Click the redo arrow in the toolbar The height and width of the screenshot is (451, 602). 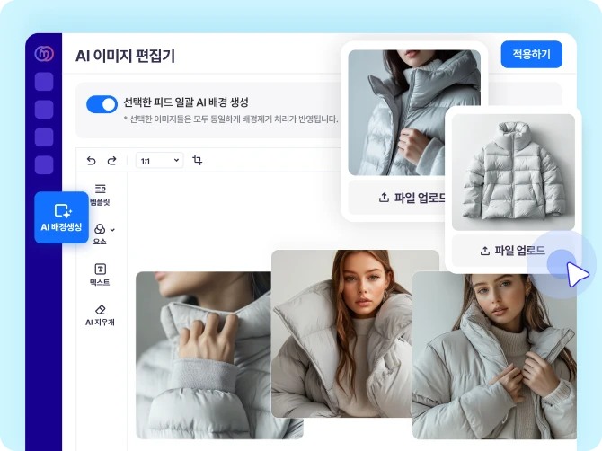coord(112,160)
